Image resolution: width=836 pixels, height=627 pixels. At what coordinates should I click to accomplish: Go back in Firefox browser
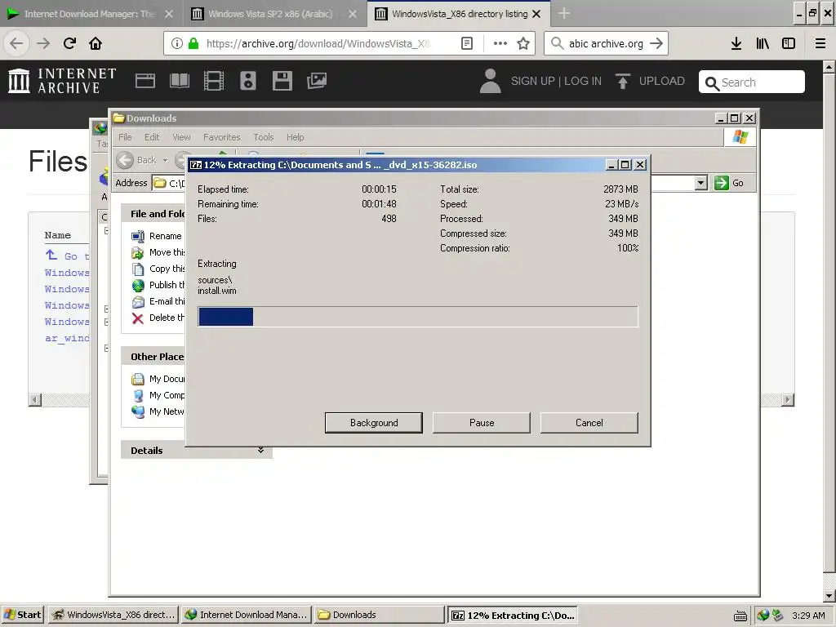point(16,43)
